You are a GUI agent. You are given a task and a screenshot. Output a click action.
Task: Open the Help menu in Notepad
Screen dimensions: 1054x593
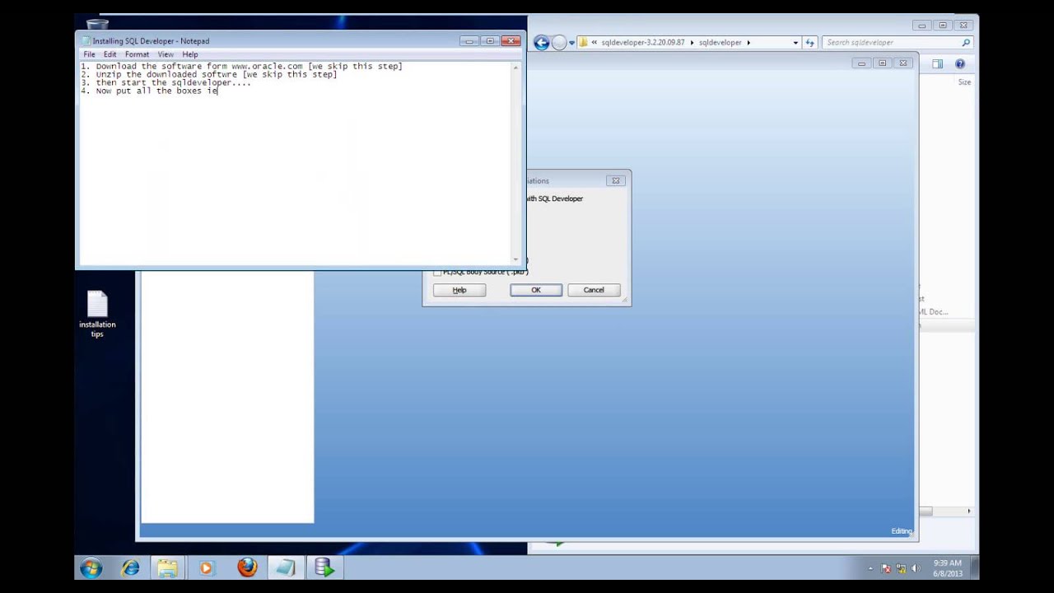coord(190,54)
